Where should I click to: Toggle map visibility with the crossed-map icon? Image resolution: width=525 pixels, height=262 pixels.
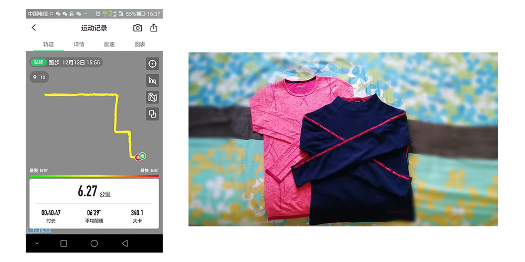(152, 97)
